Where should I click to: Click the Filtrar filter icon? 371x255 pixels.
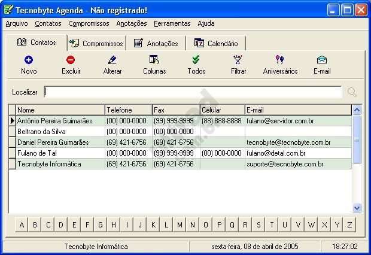click(238, 60)
